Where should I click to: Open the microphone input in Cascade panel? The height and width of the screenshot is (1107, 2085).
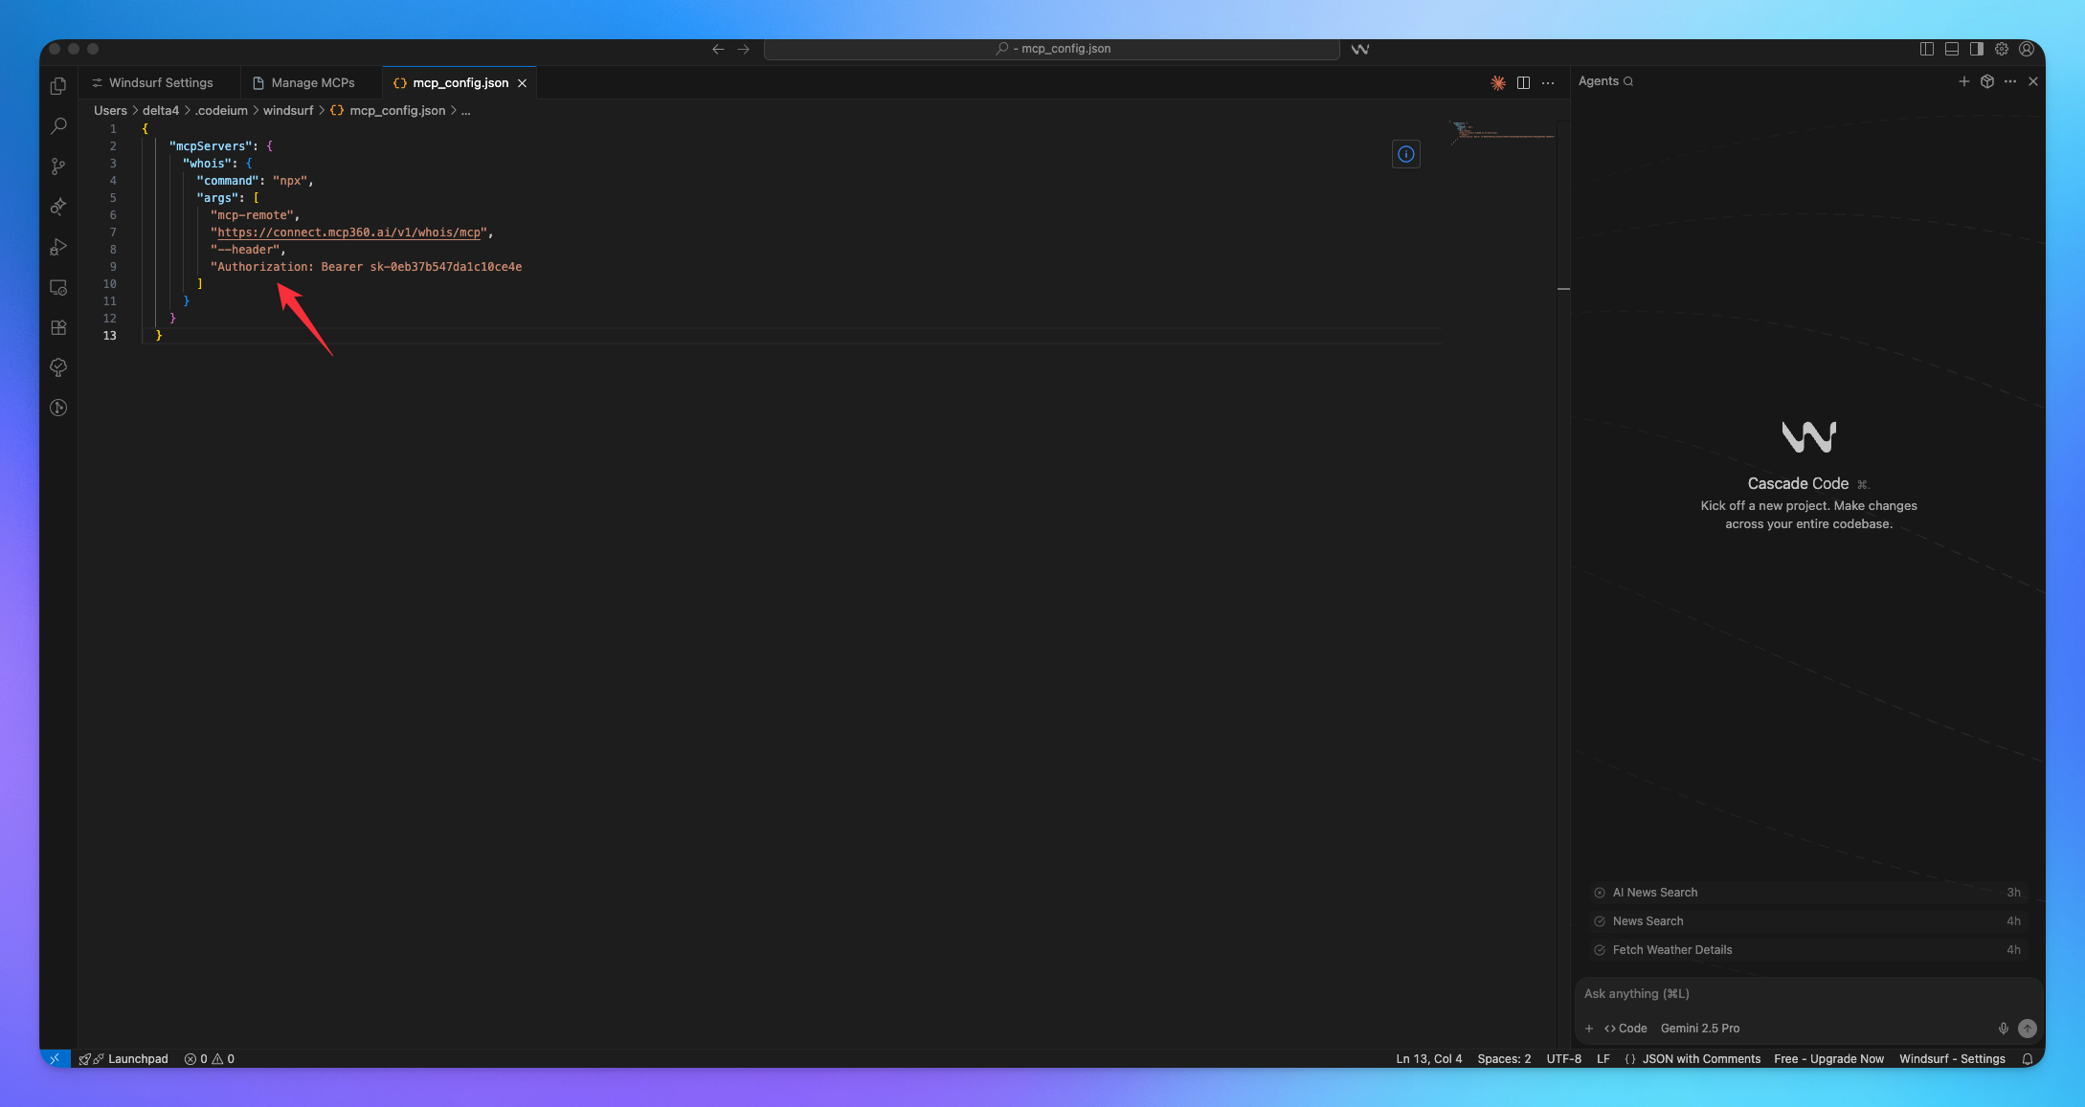coord(2003,1029)
